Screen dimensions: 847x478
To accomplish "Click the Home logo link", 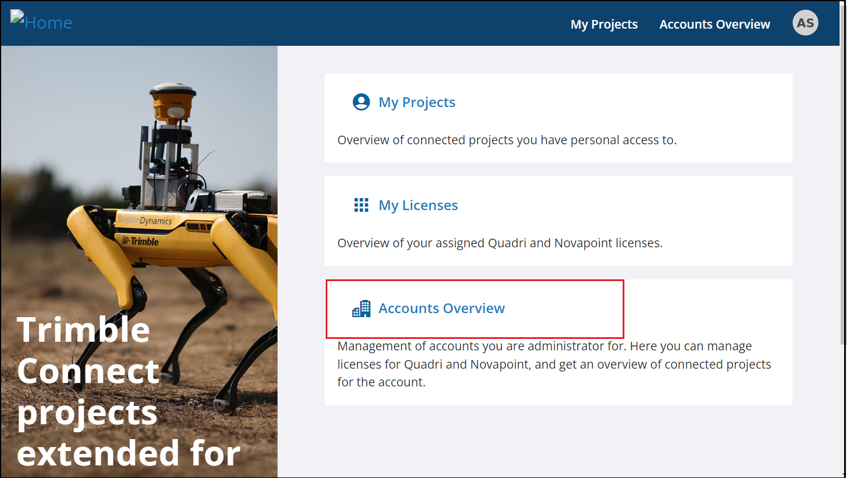I will (41, 22).
